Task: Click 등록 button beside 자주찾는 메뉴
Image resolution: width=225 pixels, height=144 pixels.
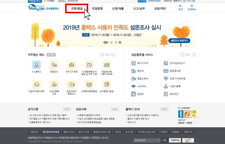Action: point(51,55)
